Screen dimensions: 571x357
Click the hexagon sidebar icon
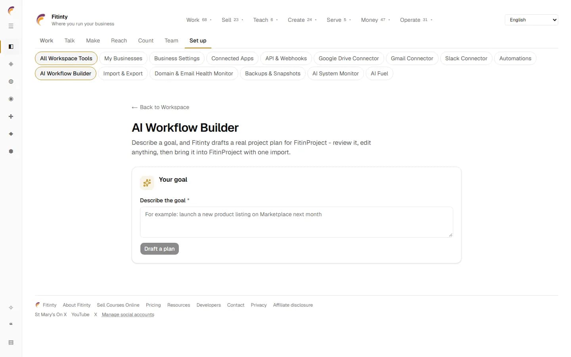click(11, 152)
